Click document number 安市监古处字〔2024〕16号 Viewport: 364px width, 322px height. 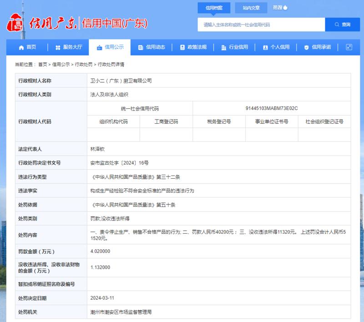point(119,163)
